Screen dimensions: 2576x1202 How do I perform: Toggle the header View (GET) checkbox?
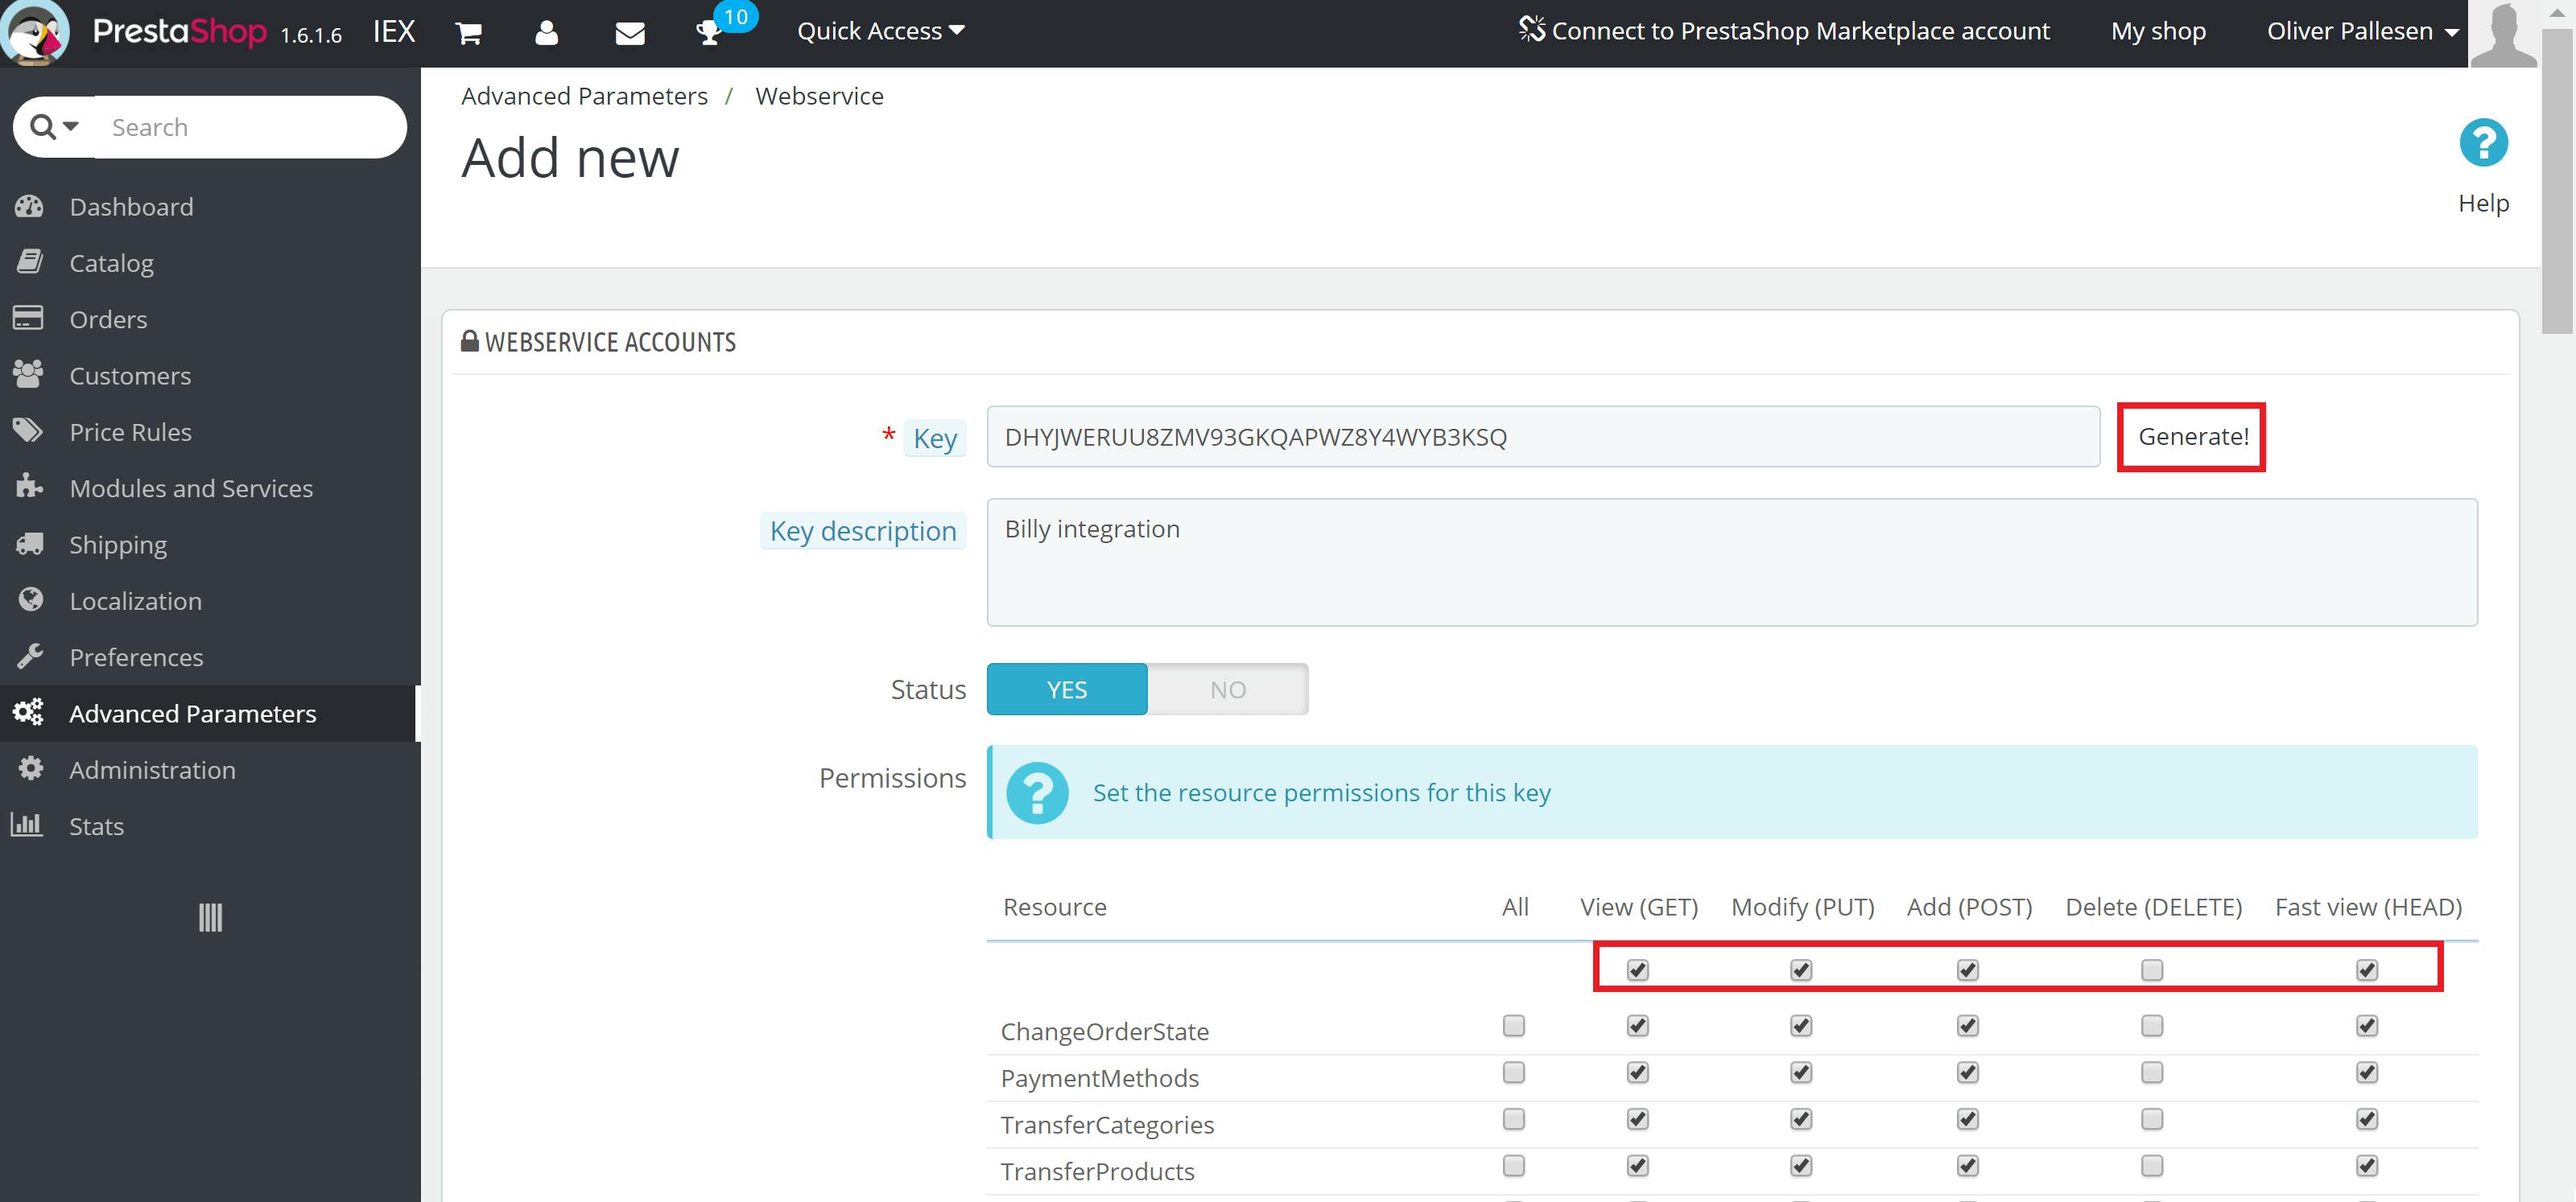[1637, 969]
